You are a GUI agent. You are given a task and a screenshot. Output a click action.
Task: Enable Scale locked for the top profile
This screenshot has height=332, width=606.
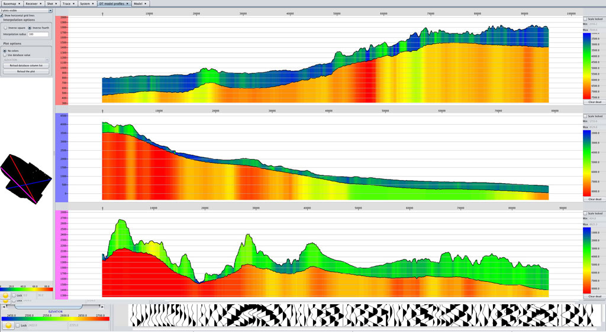tap(585, 19)
